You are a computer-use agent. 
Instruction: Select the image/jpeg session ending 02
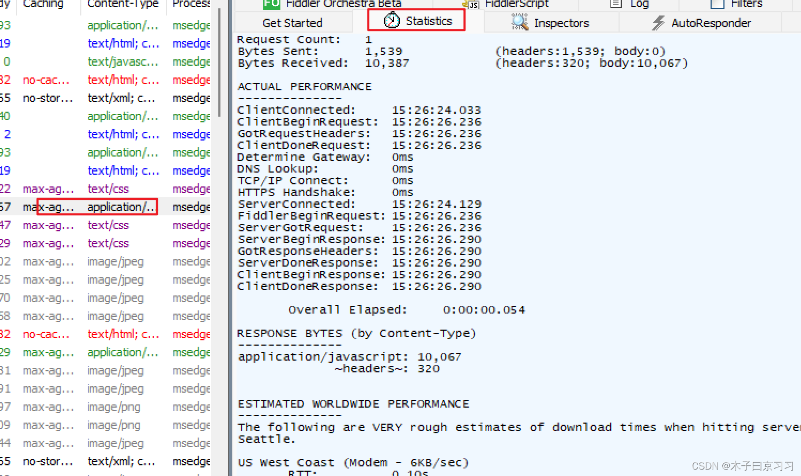(105, 261)
